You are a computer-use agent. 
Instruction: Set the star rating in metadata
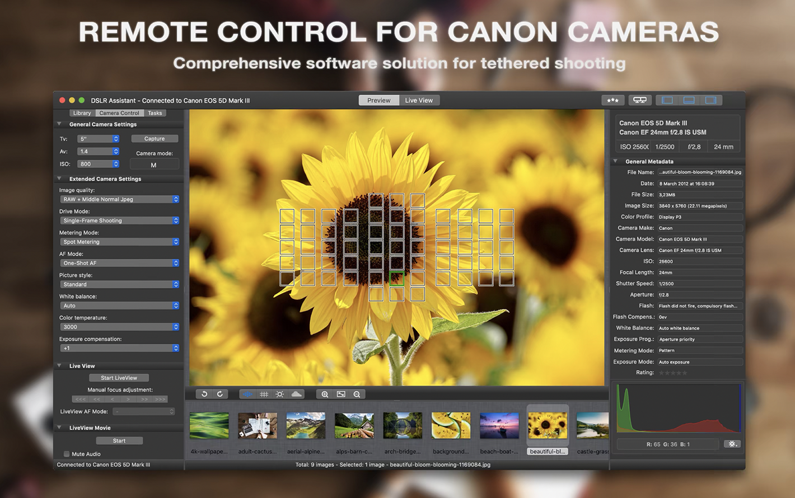point(673,373)
